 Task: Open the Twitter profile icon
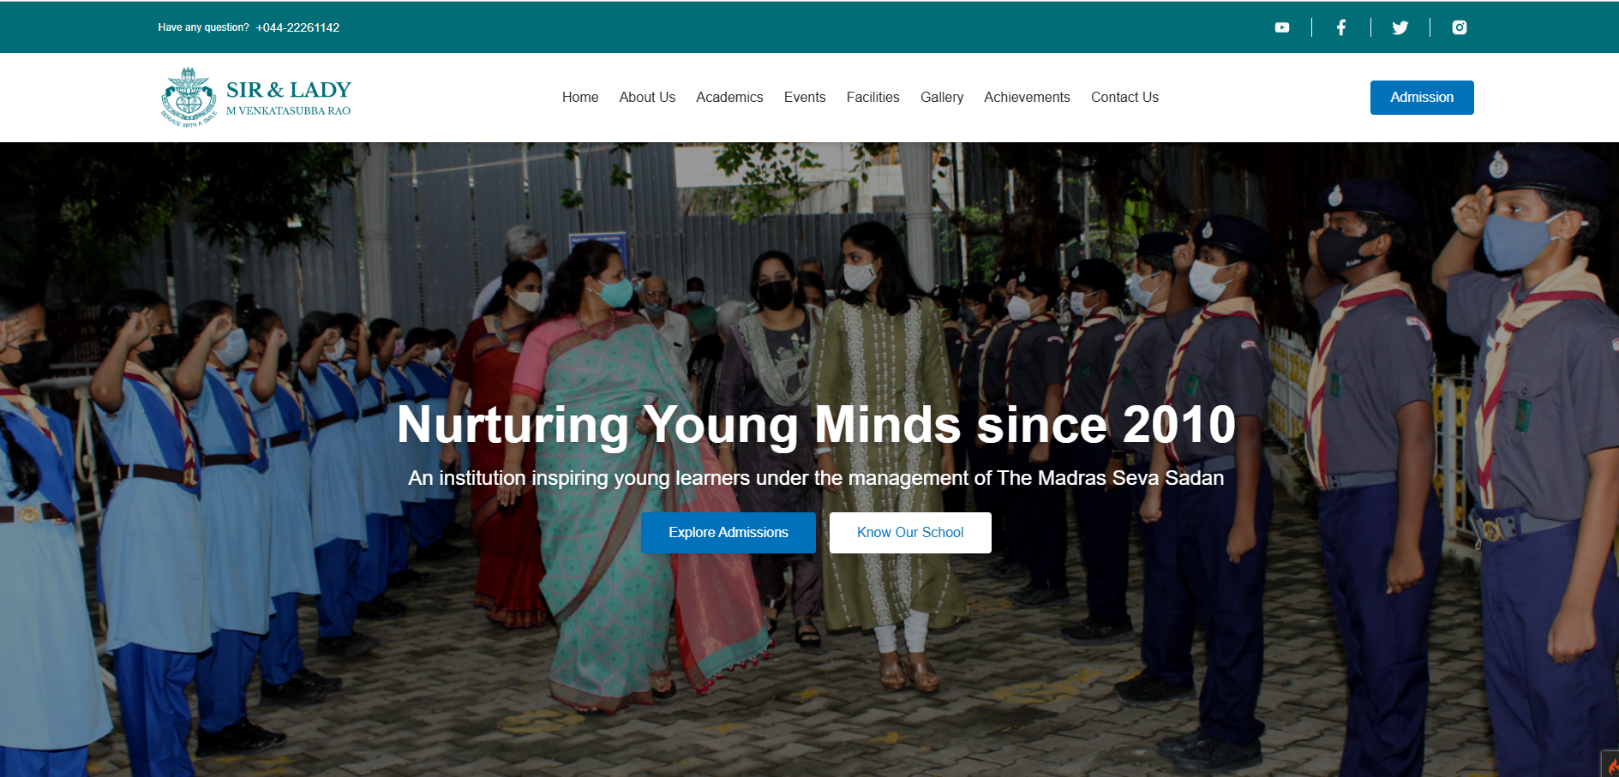[1400, 27]
